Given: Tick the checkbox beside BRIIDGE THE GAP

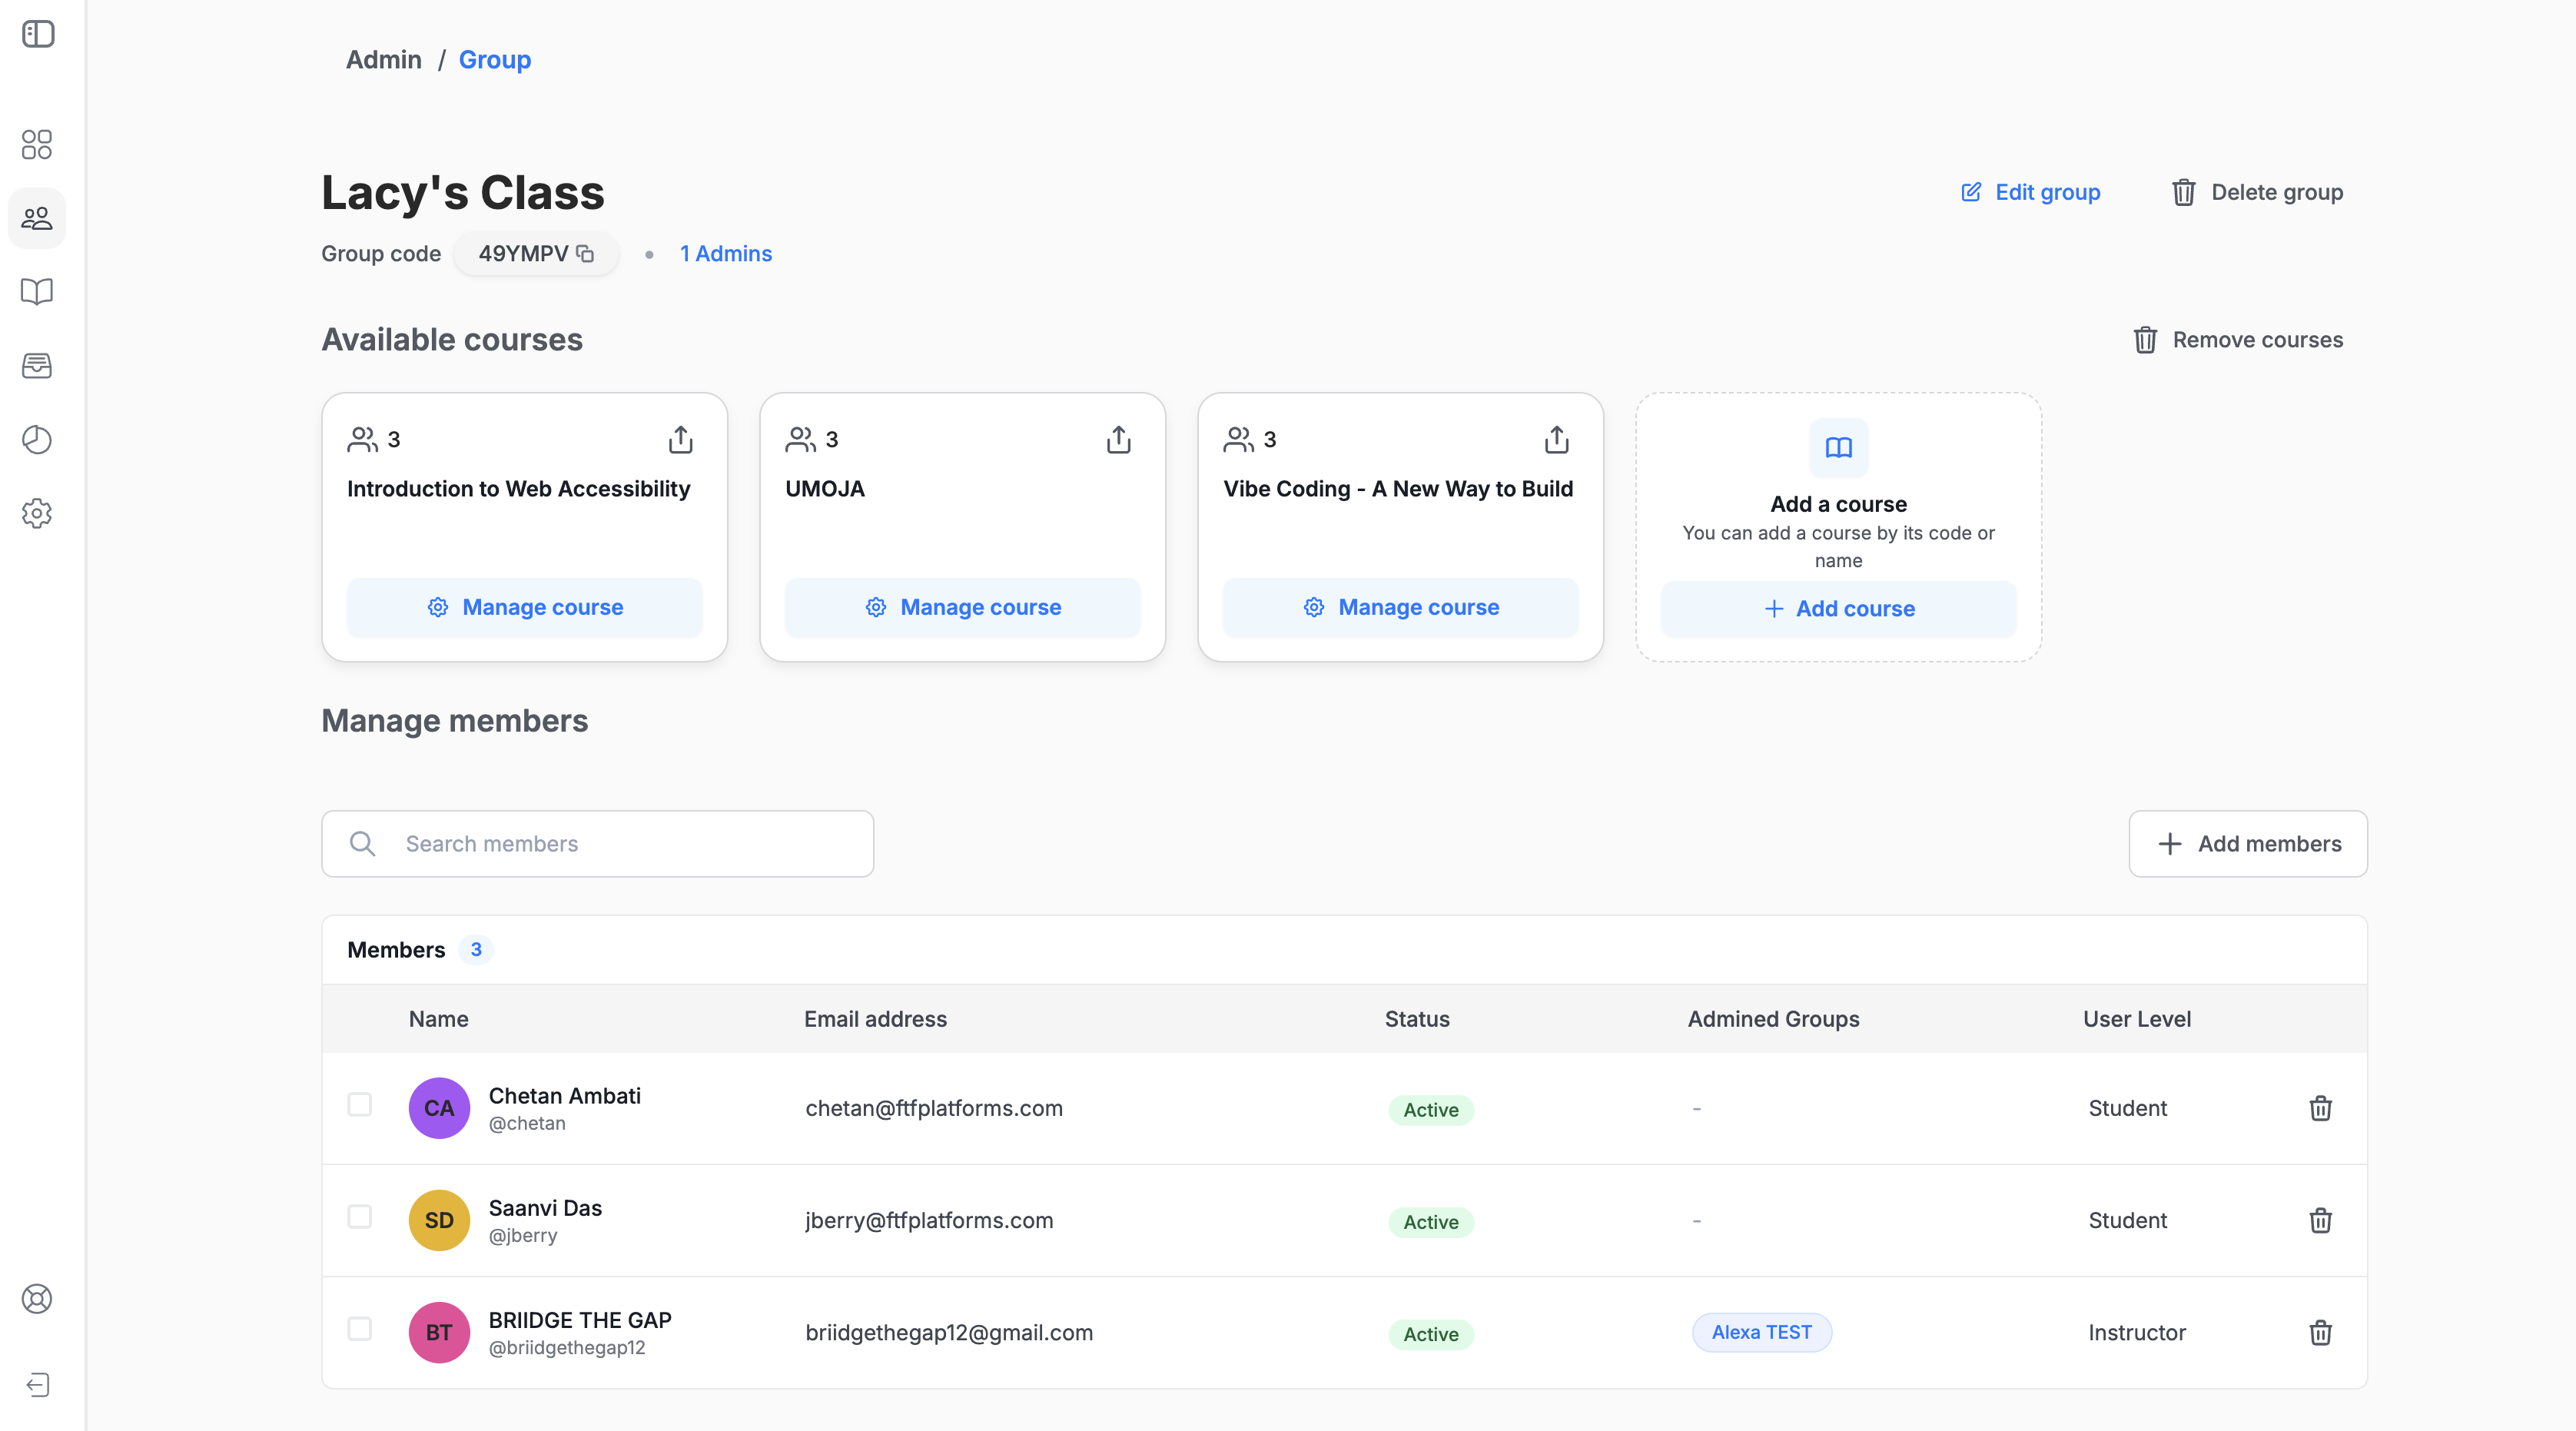Looking at the screenshot, I should 359,1330.
